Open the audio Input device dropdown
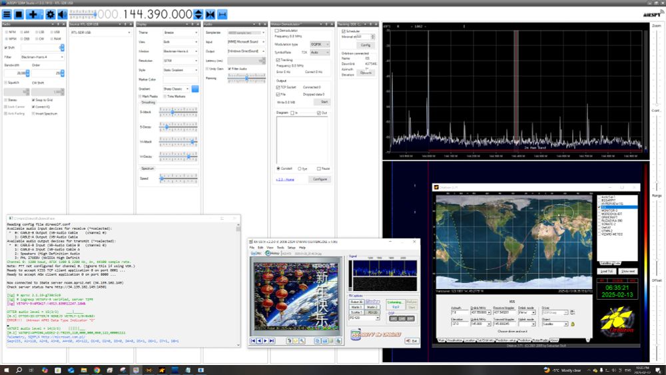 [x=246, y=41]
